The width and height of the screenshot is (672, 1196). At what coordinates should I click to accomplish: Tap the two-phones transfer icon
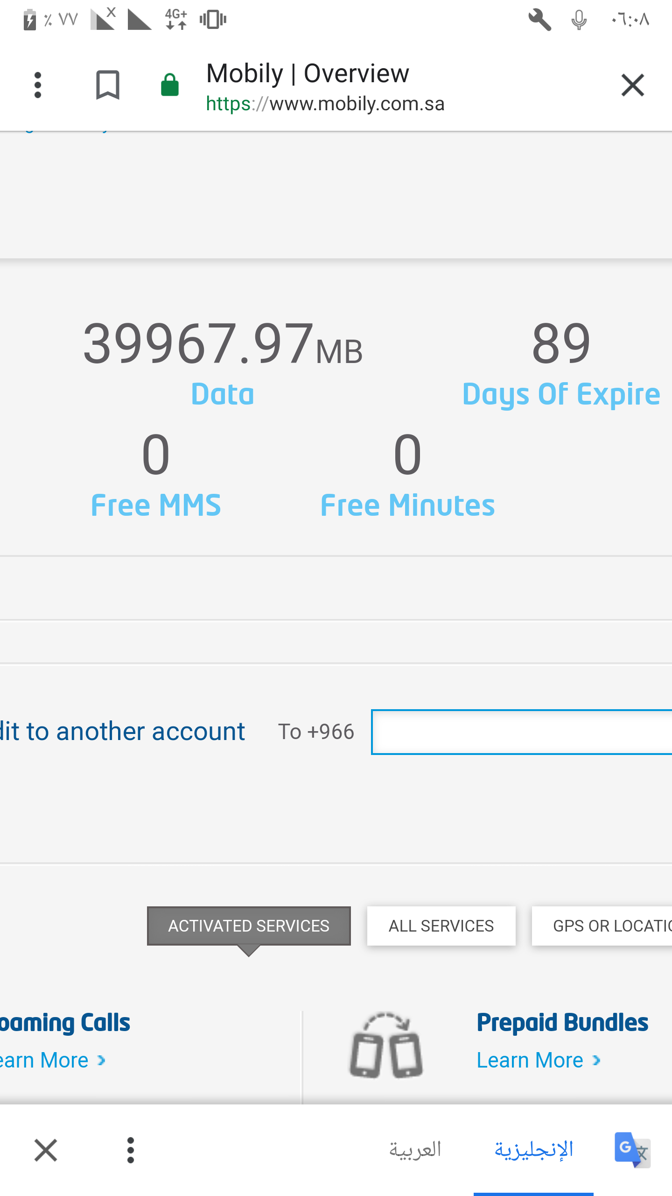386,1046
